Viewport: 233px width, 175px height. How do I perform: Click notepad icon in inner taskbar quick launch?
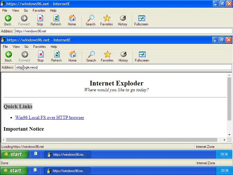click(36, 154)
